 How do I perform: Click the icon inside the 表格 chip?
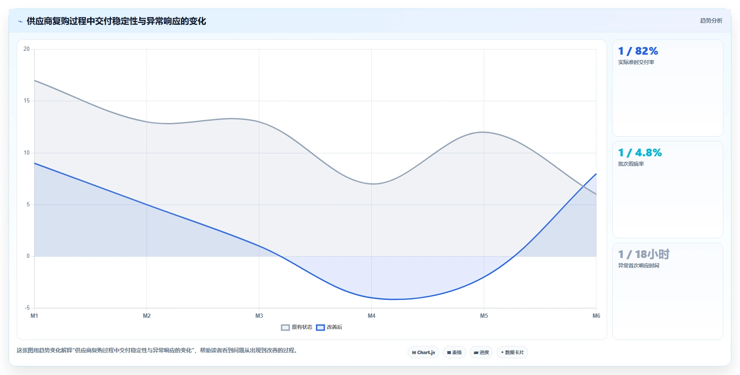(x=449, y=353)
